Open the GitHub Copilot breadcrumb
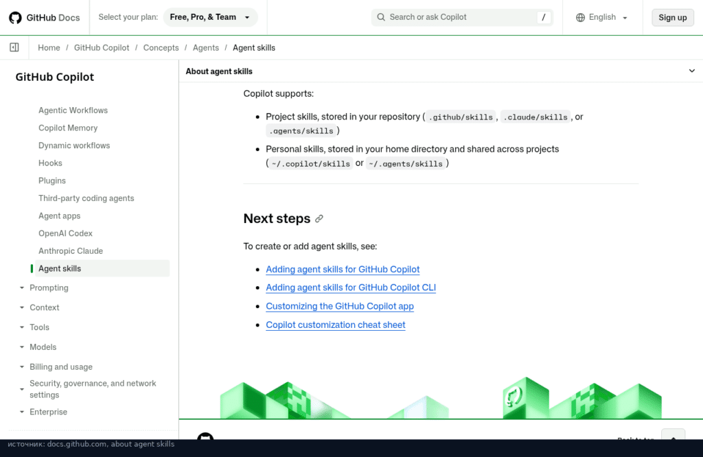This screenshot has width=703, height=457. point(102,47)
